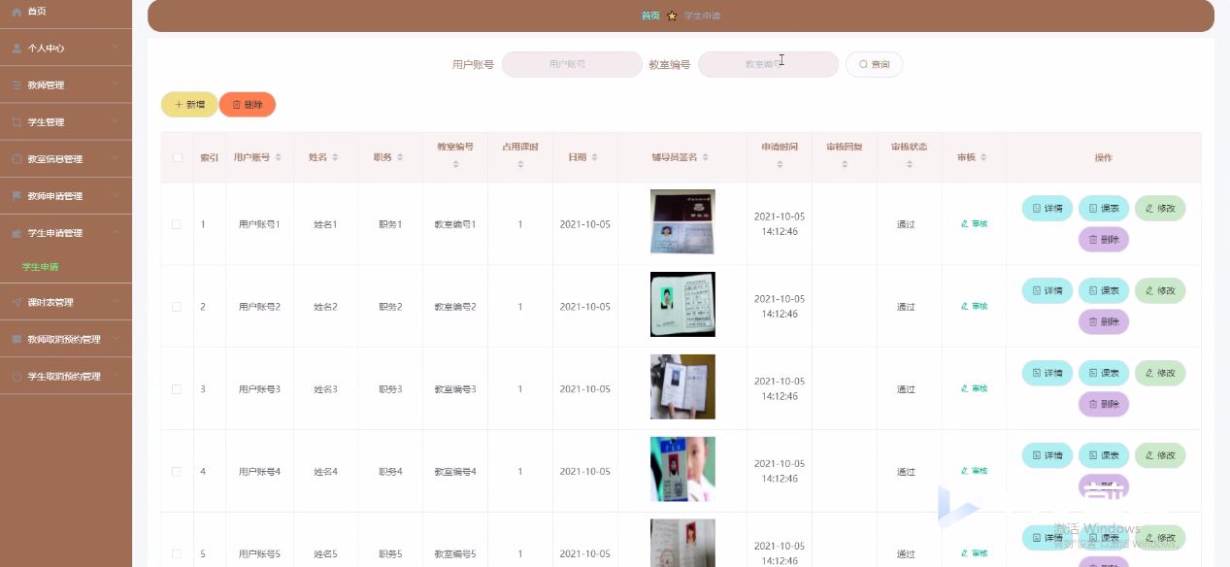Click the 学生取消预约管理 sidebar icon
This screenshot has width=1230, height=567.
pos(17,376)
